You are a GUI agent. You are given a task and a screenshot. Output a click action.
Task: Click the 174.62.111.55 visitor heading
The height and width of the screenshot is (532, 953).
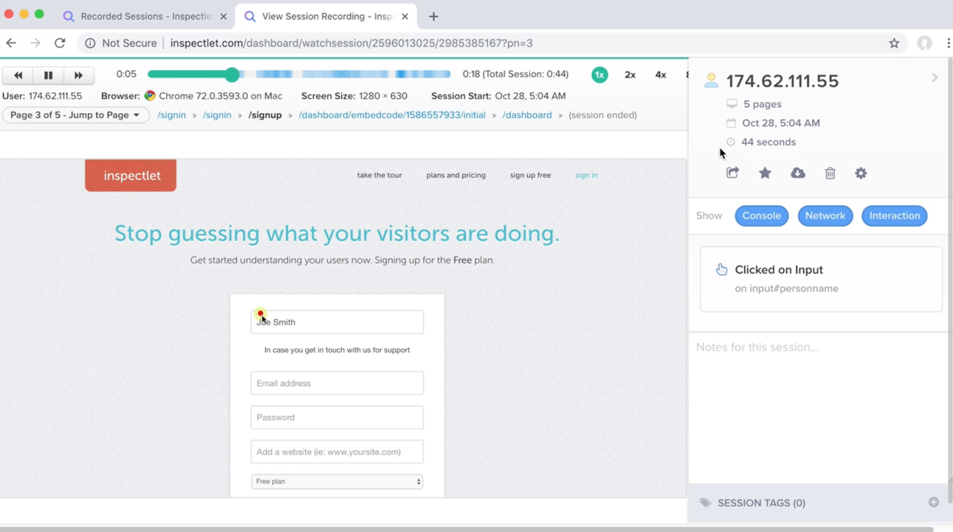click(x=782, y=81)
